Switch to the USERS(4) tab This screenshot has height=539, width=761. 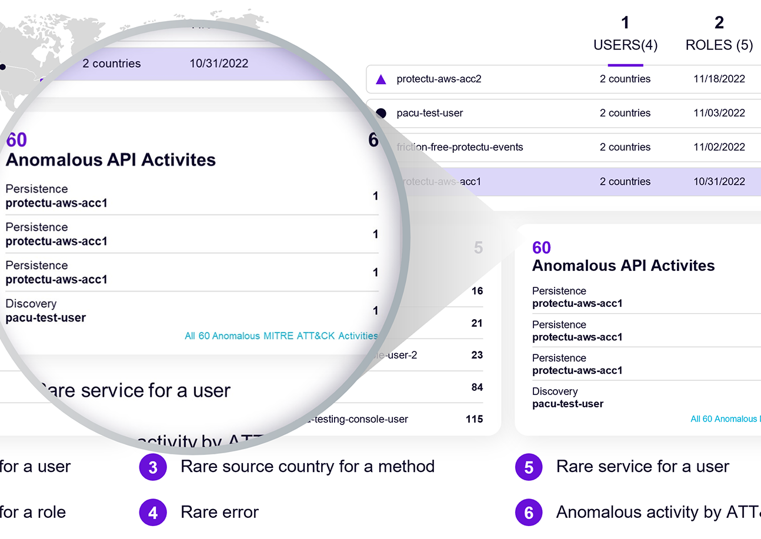coord(625,45)
